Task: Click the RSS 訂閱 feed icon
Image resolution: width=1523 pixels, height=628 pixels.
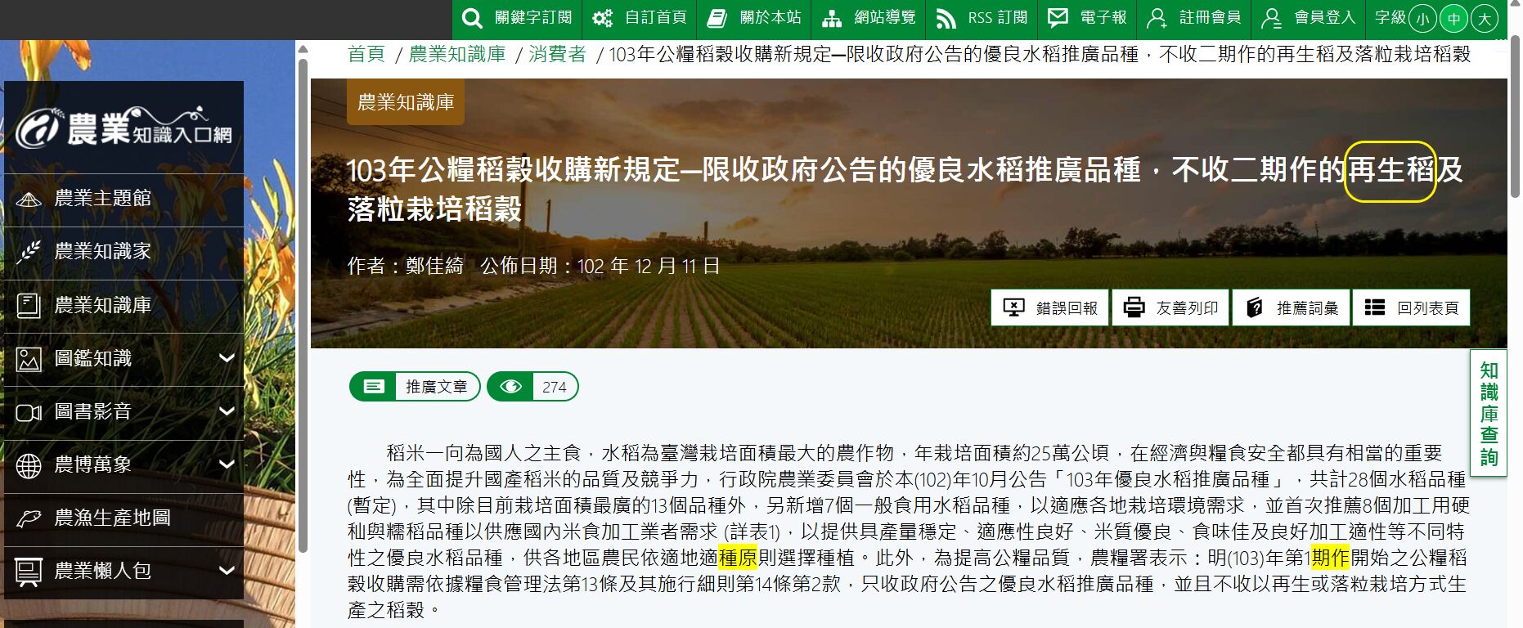Action: (x=946, y=18)
